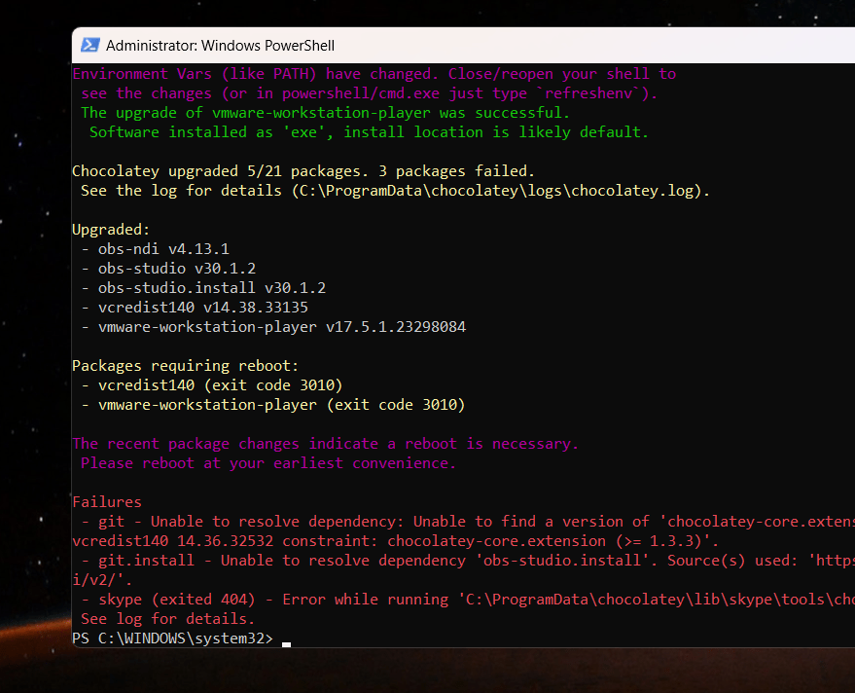Viewport: 855px width, 693px height.
Task: Click the 'git.install - Unable to resolve dependency' line
Action: 468,561
